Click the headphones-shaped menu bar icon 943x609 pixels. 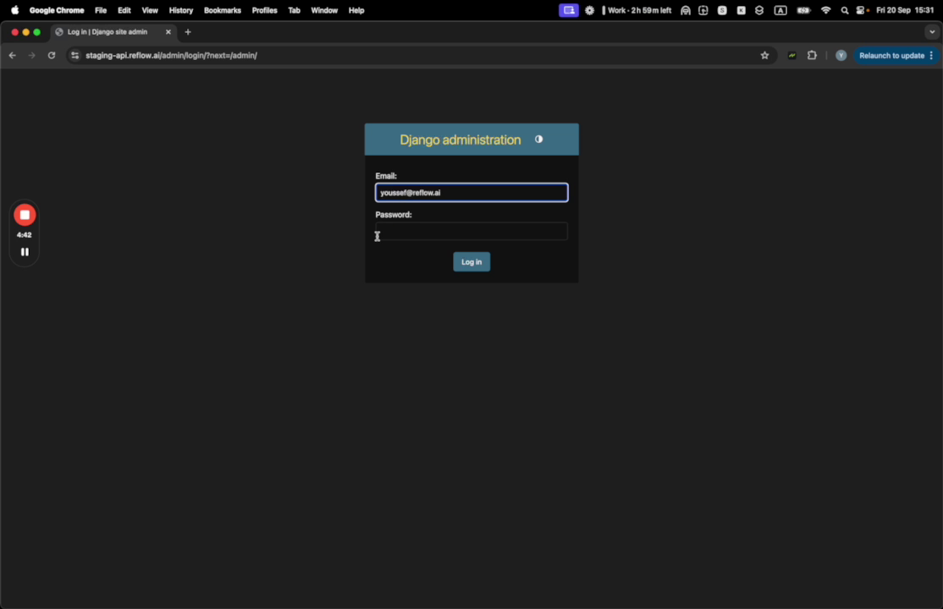pos(685,10)
